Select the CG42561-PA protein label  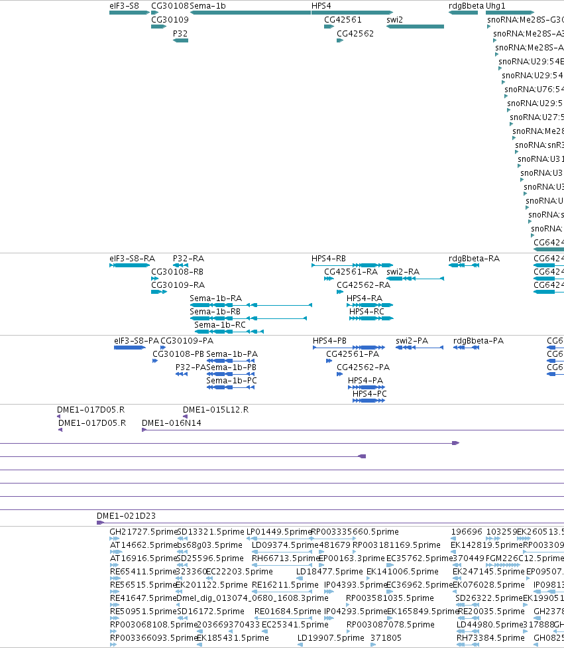(353, 354)
